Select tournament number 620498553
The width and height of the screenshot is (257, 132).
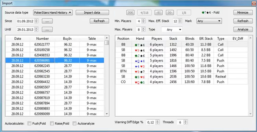click(x=55, y=55)
